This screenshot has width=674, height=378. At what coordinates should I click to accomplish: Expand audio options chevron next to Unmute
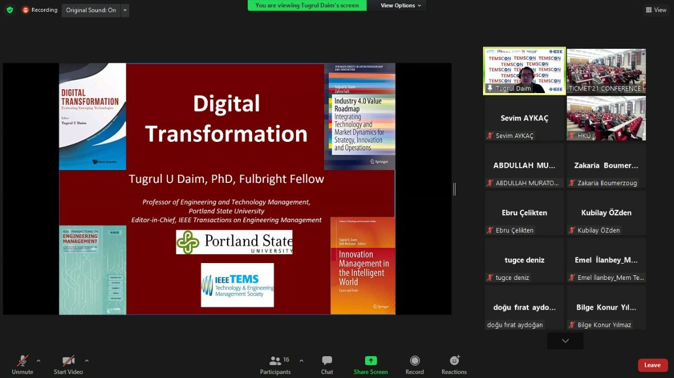click(38, 361)
